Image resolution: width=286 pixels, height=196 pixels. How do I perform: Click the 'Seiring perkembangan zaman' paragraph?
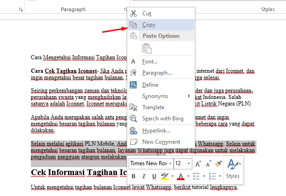[79, 97]
